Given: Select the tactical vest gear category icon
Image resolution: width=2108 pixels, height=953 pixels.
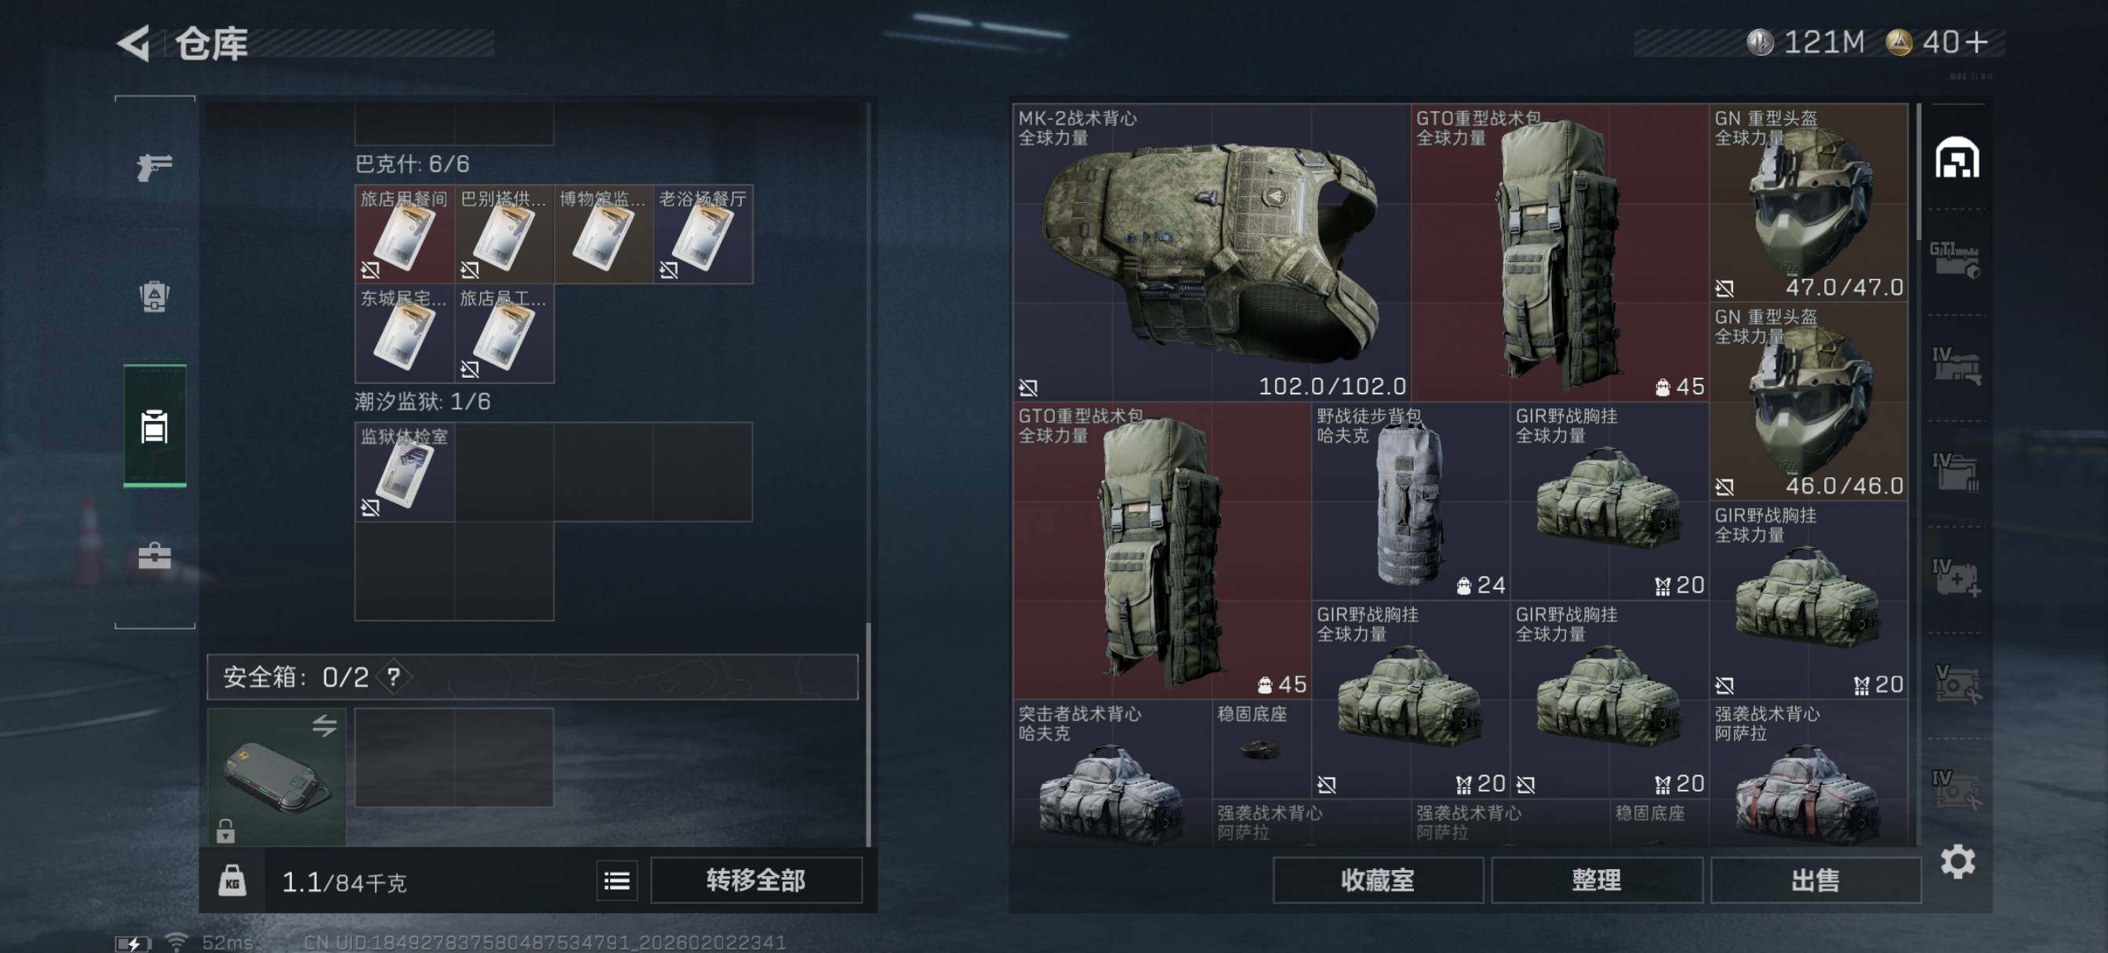Looking at the screenshot, I should [x=154, y=296].
